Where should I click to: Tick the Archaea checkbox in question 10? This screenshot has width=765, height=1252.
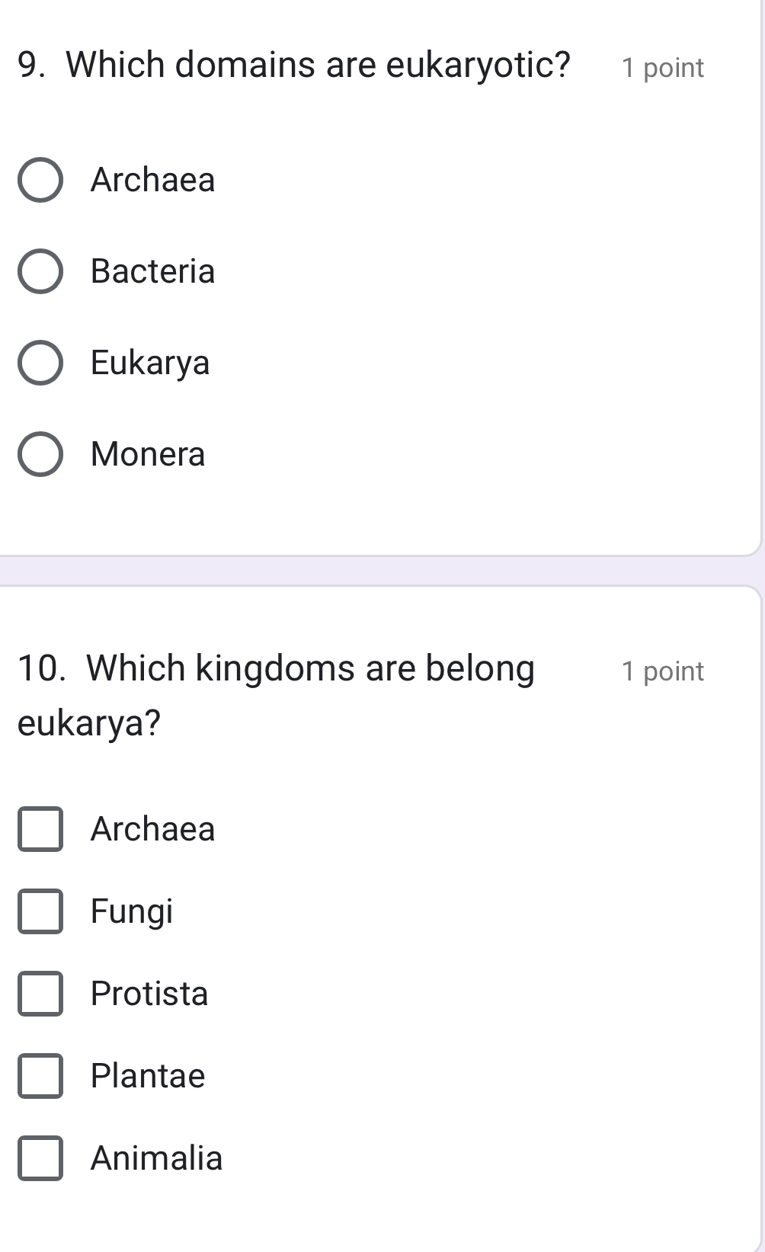click(x=40, y=829)
